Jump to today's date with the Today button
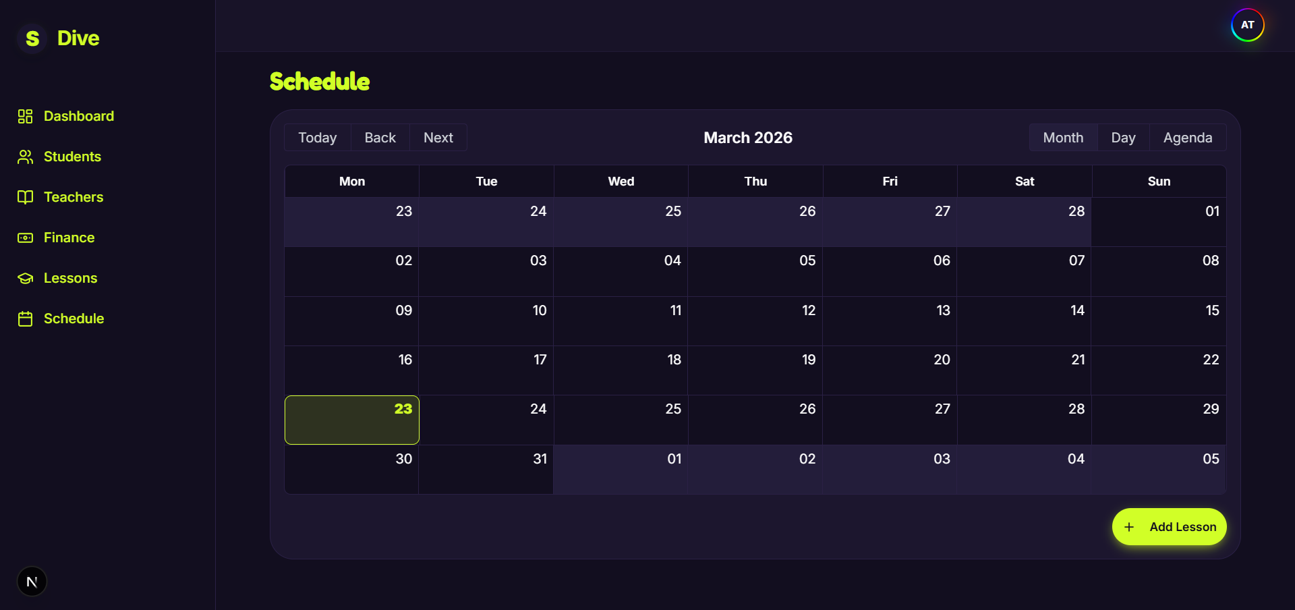The height and width of the screenshot is (610, 1295). pos(317,137)
